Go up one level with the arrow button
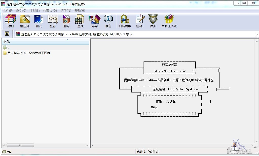Screen dimensions: 259x156 [x=7, y=34]
